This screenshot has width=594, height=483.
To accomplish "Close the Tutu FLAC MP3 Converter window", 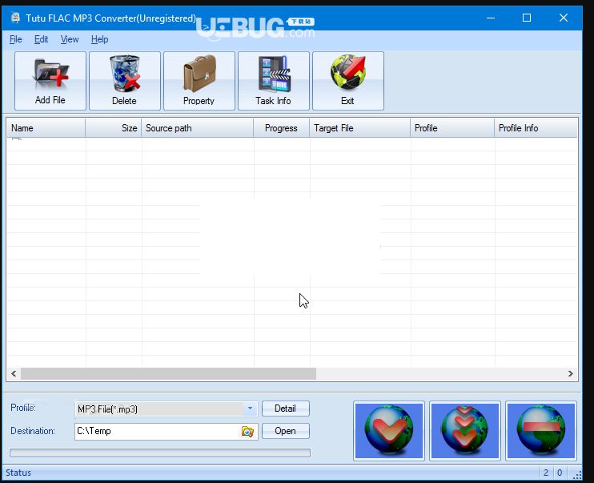I will pyautogui.click(x=564, y=18).
